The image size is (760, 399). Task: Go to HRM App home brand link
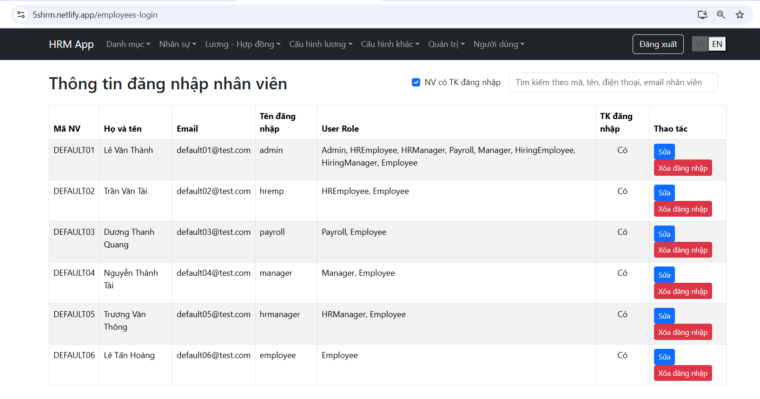coord(71,44)
